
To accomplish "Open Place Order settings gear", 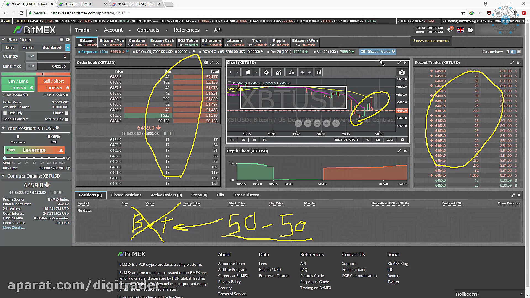I will [68, 39].
